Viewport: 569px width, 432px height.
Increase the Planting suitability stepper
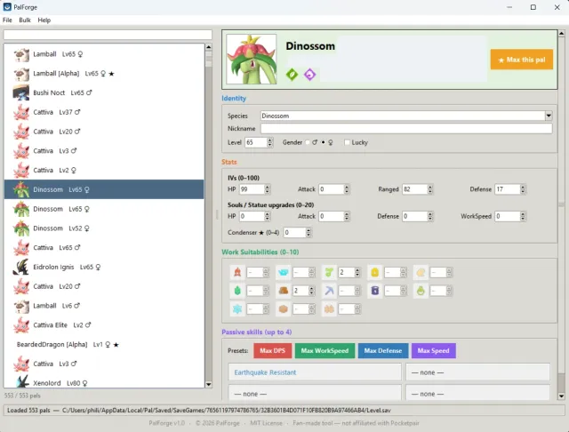(357, 270)
